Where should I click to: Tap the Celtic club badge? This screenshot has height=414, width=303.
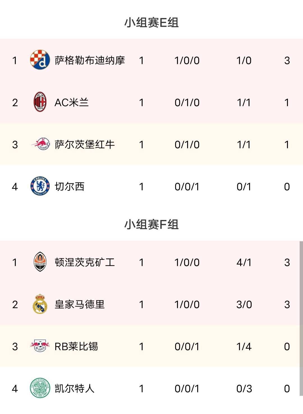40,388
